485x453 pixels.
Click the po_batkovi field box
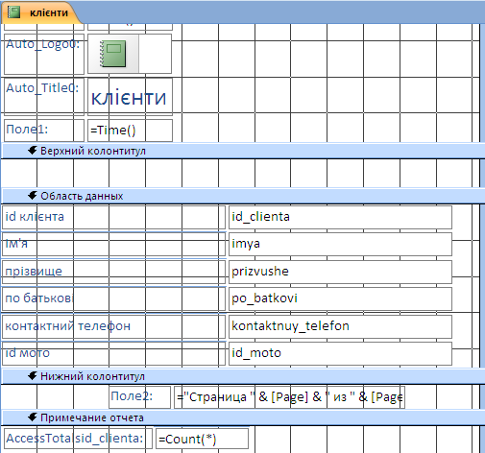click(340, 298)
